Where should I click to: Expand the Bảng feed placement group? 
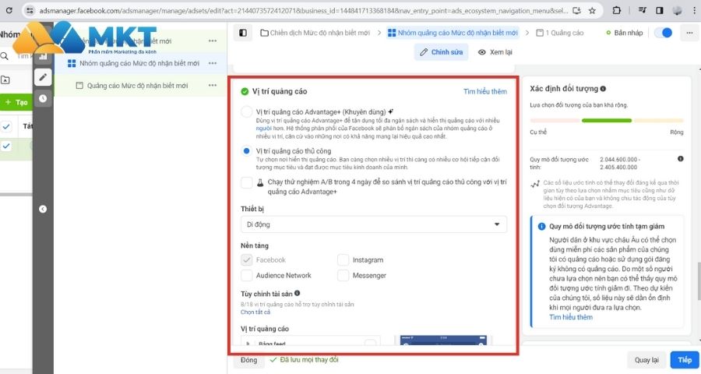point(248,342)
